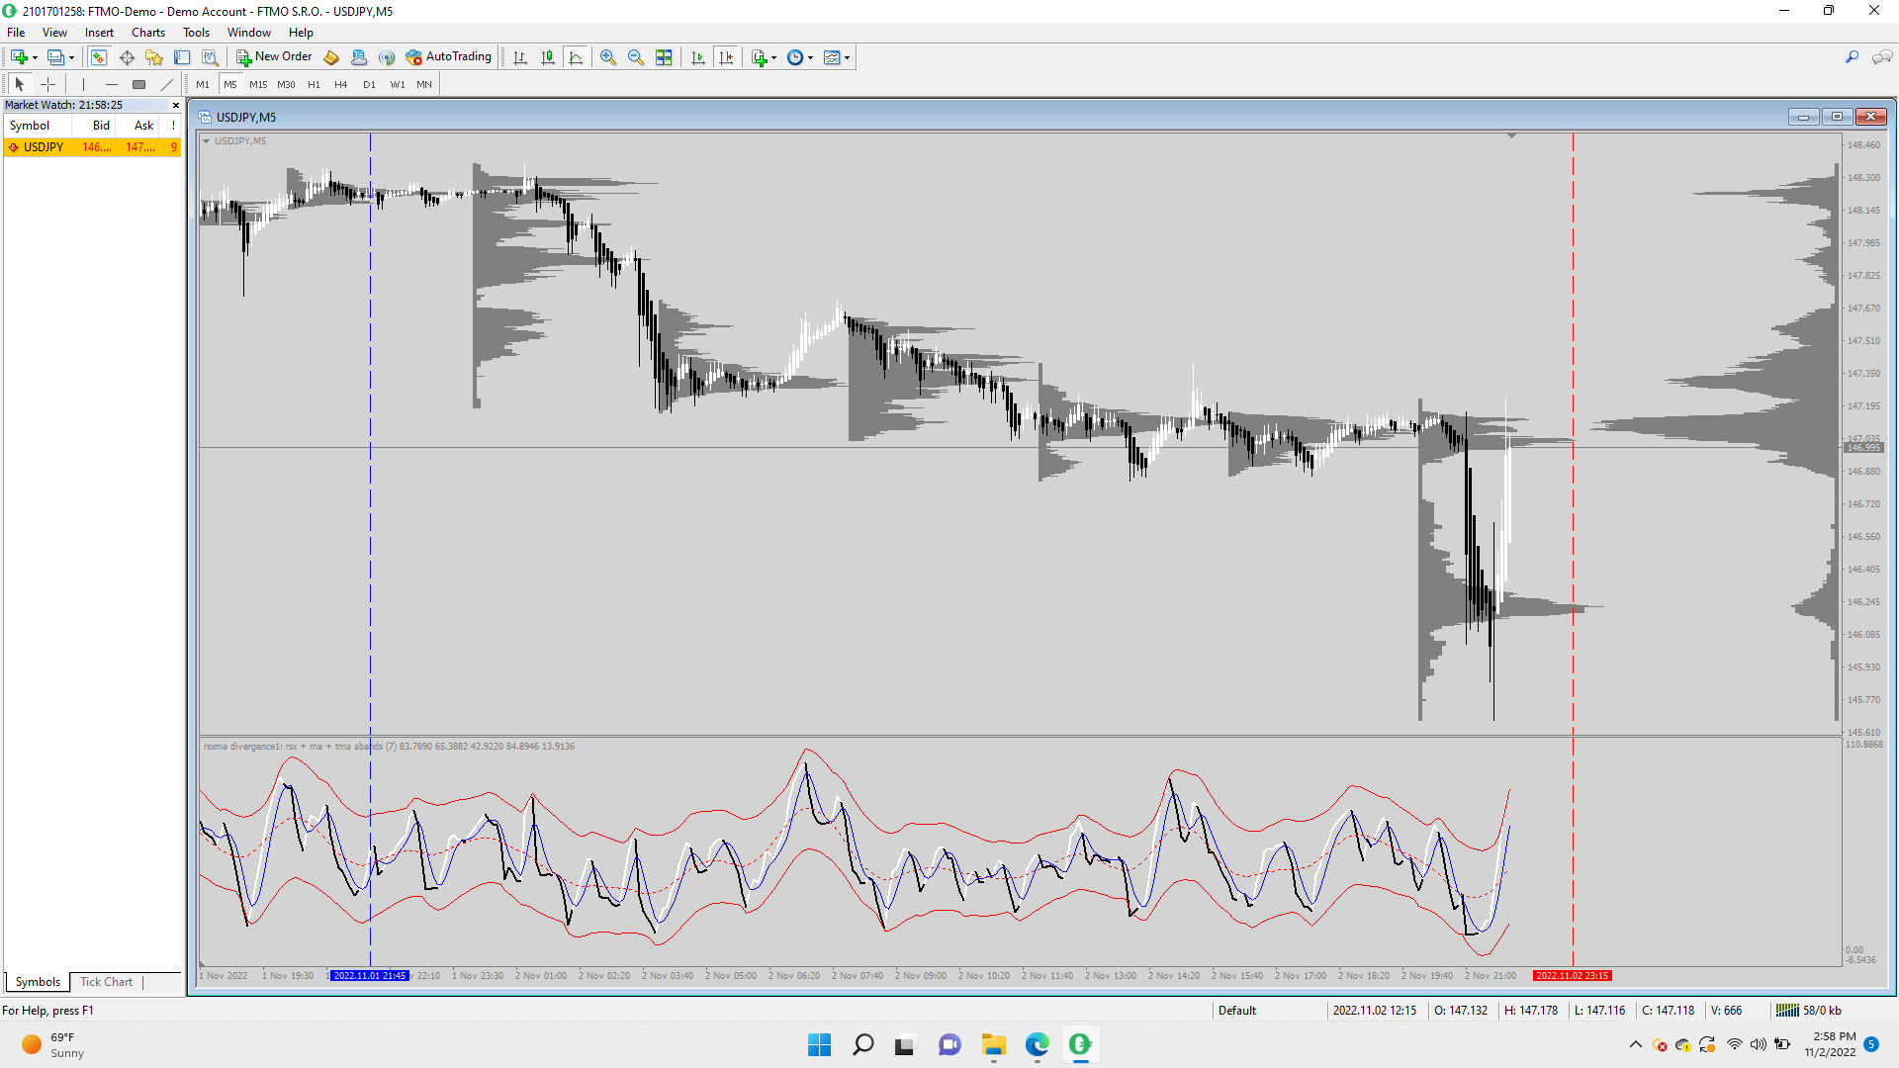
Task: Toggle the AutoTrading button
Action: tap(448, 57)
